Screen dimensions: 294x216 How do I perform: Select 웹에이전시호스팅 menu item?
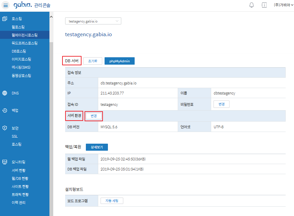pos(25,35)
